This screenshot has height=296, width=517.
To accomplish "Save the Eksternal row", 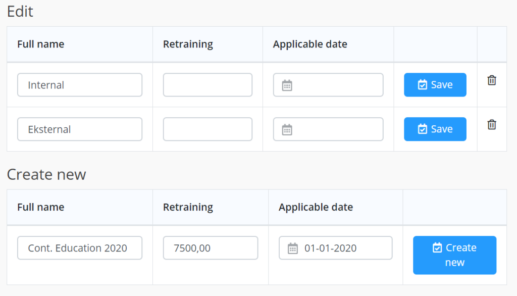I will point(435,129).
